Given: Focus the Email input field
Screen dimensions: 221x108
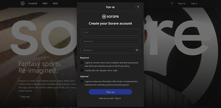Looking at the screenshot, I should click(x=110, y=32).
